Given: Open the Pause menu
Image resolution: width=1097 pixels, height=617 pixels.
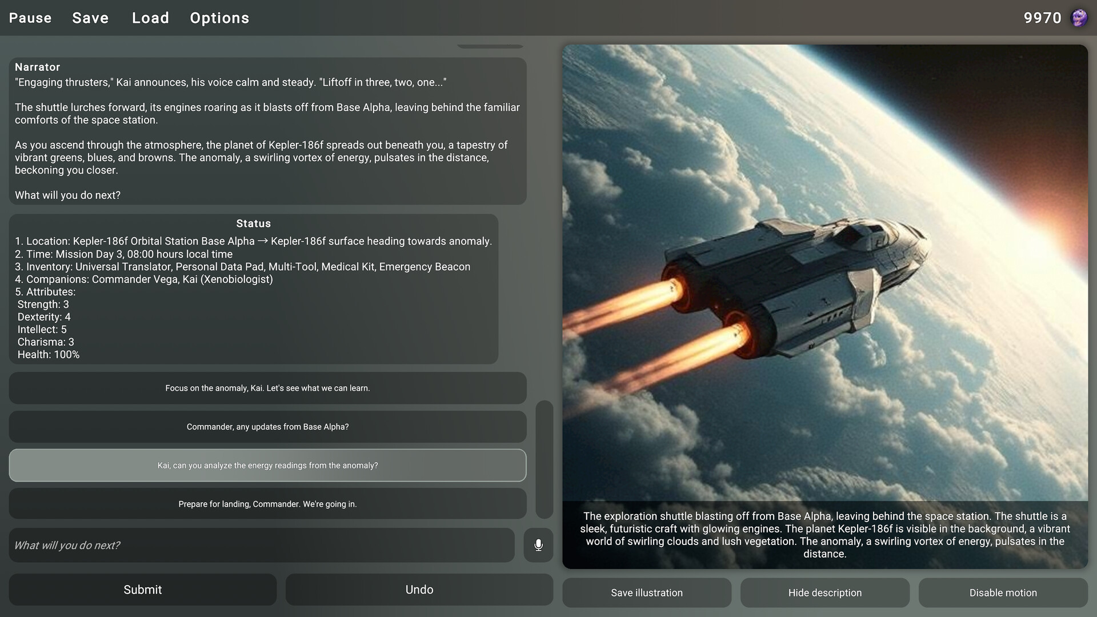Looking at the screenshot, I should tap(29, 18).
